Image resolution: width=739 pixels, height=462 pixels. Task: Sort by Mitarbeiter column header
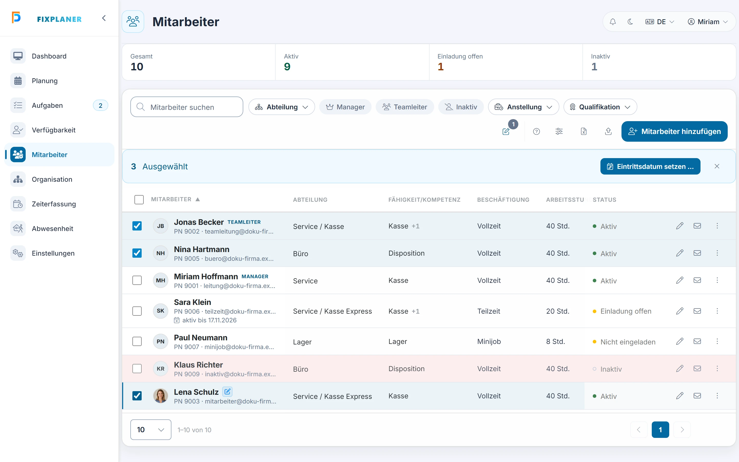click(175, 199)
